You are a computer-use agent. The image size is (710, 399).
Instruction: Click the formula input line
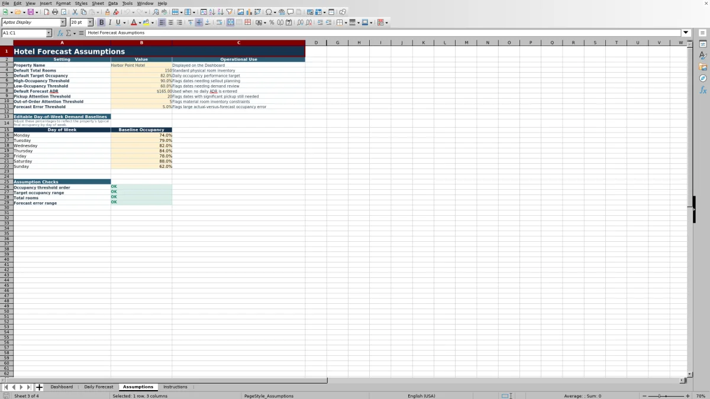pos(383,33)
